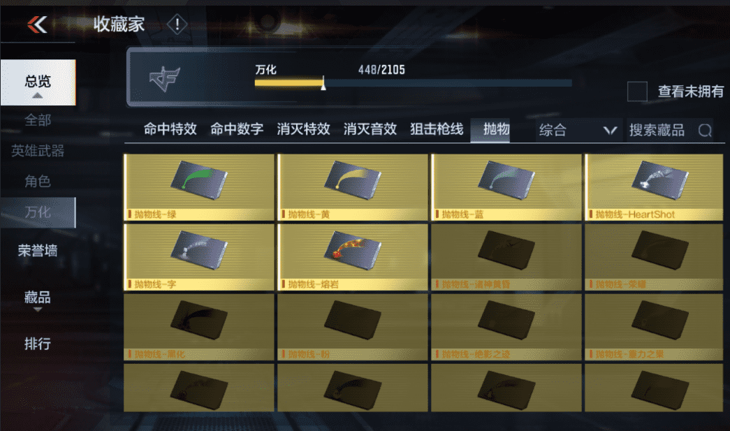Viewport: 730px width, 431px height.
Task: Enable the 查看未拥有 checkbox
Action: click(637, 92)
